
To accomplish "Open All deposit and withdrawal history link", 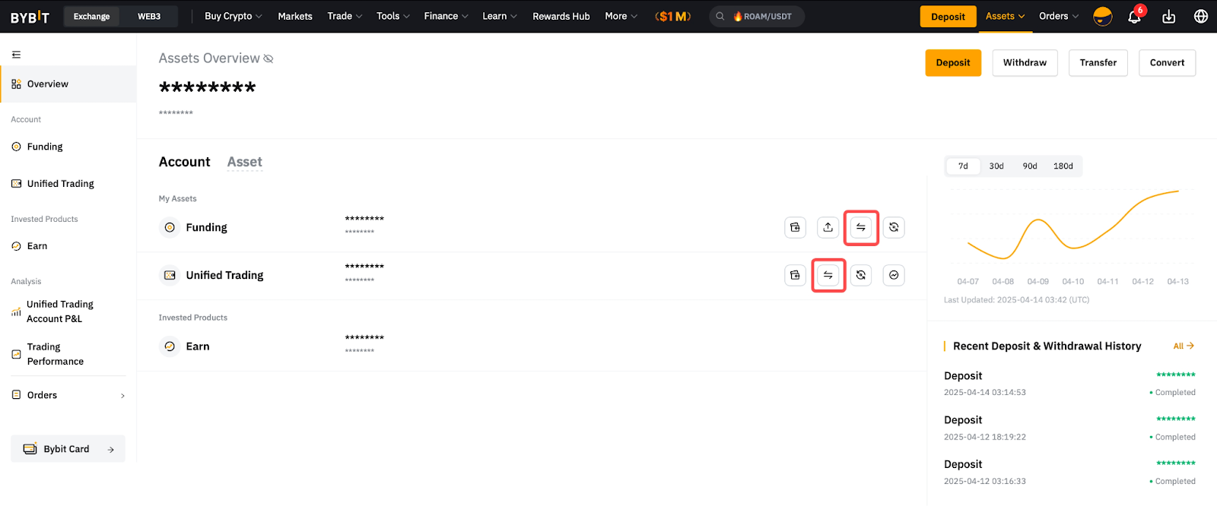I will [1183, 346].
